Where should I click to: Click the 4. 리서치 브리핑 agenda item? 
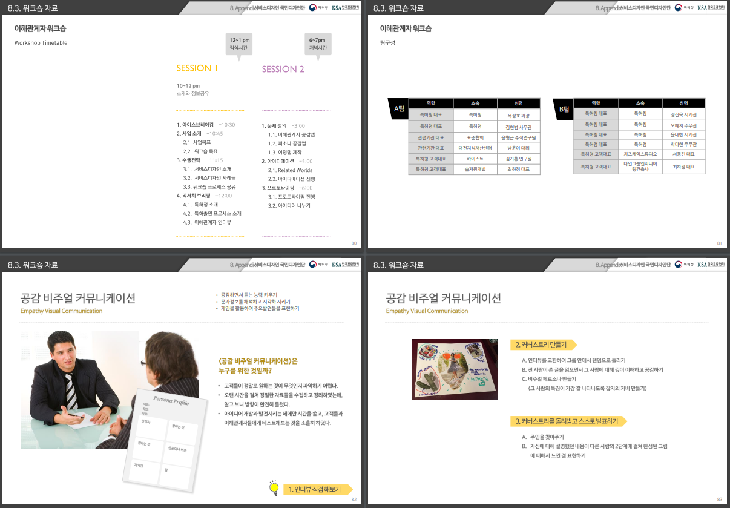click(x=194, y=196)
